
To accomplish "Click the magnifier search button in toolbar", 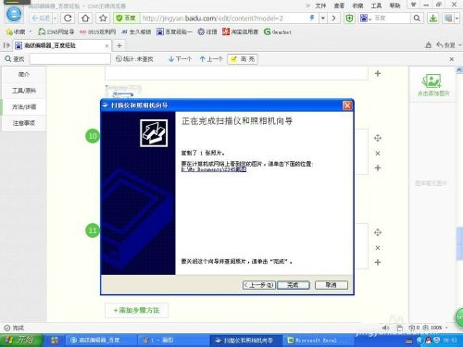I will coord(417,19).
